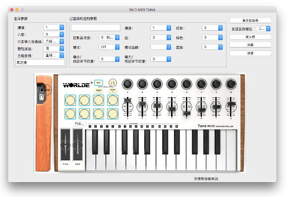The image size is (288, 197).
Task: Click the octave up button under the round button
Action: 113,90
